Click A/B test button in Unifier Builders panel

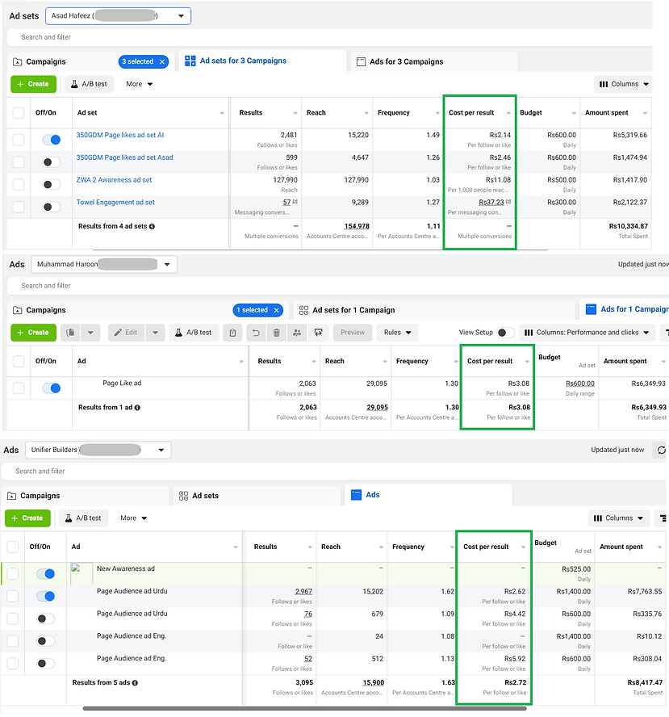click(x=84, y=518)
